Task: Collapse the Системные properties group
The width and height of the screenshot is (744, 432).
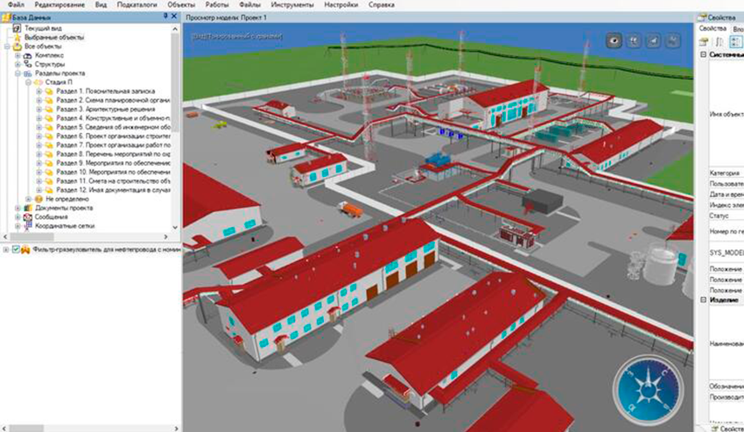Action: [704, 53]
